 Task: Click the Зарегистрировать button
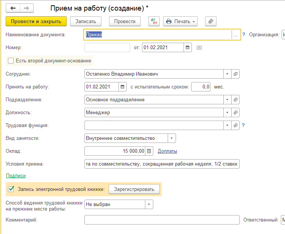[134, 189]
